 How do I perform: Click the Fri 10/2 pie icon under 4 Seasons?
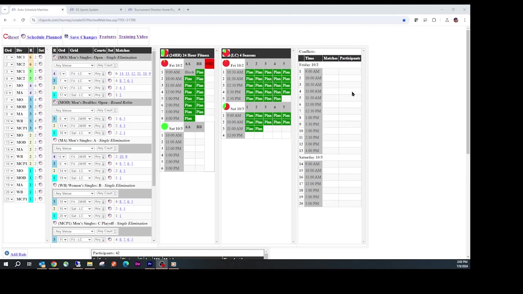click(x=226, y=64)
